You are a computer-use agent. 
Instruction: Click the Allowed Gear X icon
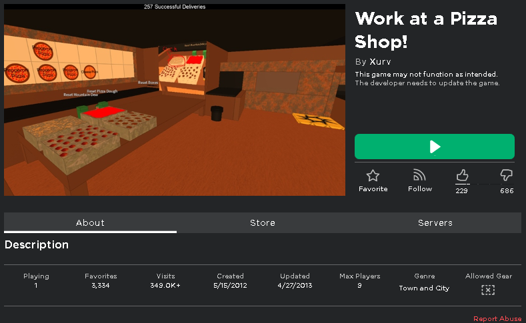tap(488, 290)
